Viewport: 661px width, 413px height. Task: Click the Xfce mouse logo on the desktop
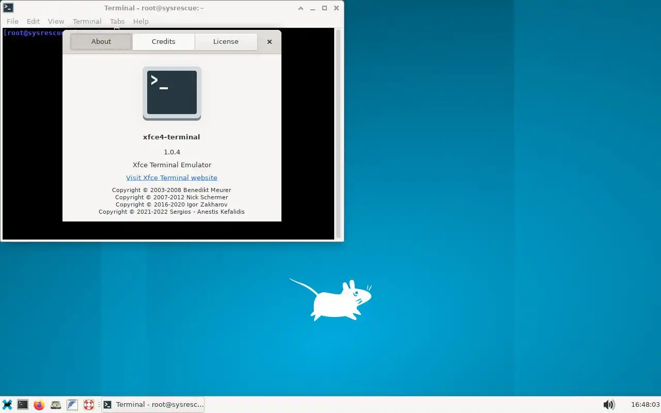(x=330, y=299)
